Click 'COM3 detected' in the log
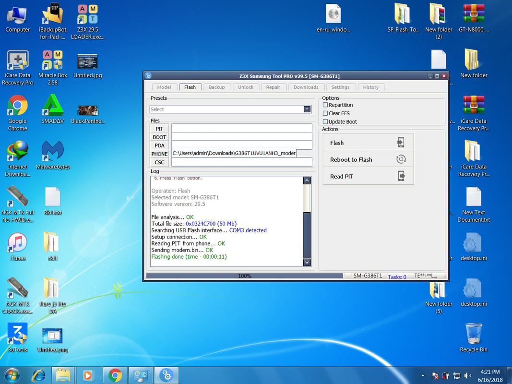This screenshot has width=512, height=384. coord(248,230)
